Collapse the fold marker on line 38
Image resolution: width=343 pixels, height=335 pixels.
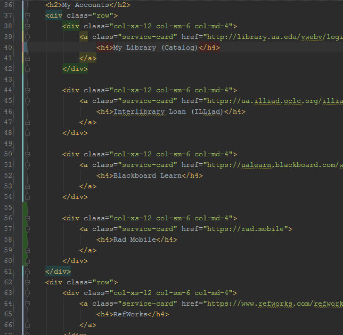[27, 27]
